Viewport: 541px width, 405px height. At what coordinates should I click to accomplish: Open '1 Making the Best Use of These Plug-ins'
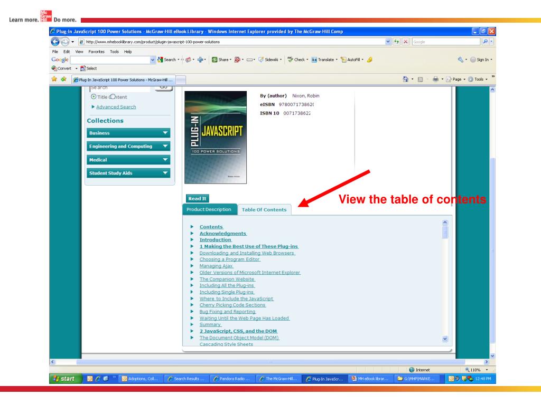249,246
